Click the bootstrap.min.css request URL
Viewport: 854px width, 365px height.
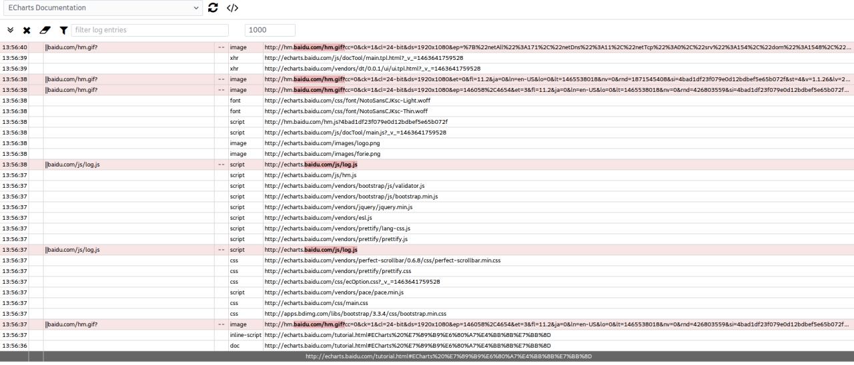[x=356, y=314]
